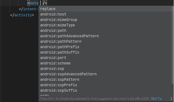Select the android:pathSuffix suggestion
Screen dimensions: 174x102
pos(105,52)
